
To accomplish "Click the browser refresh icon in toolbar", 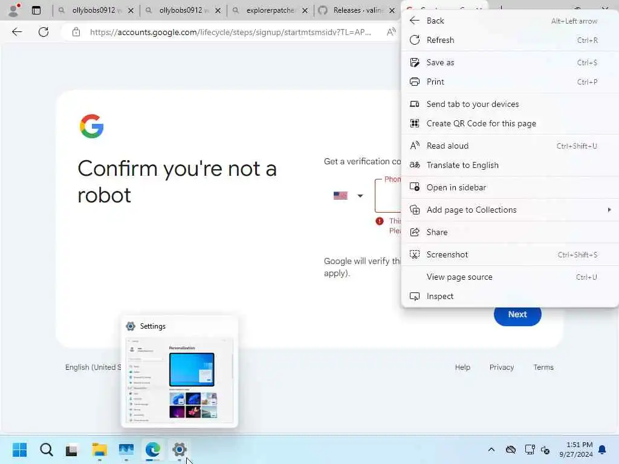I will pyautogui.click(x=44, y=32).
